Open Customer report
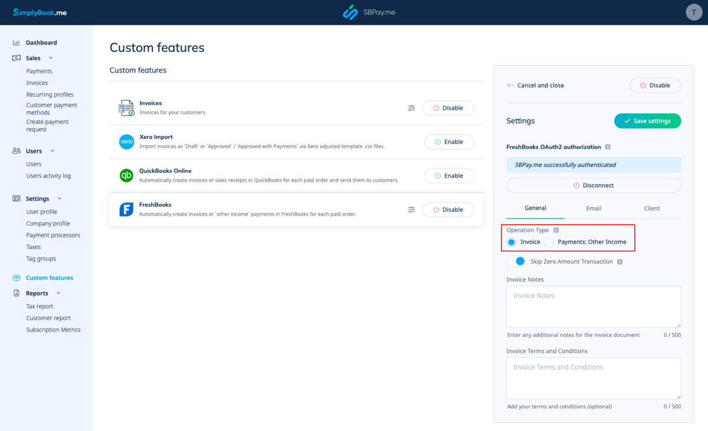This screenshot has height=431, width=708. coord(48,318)
